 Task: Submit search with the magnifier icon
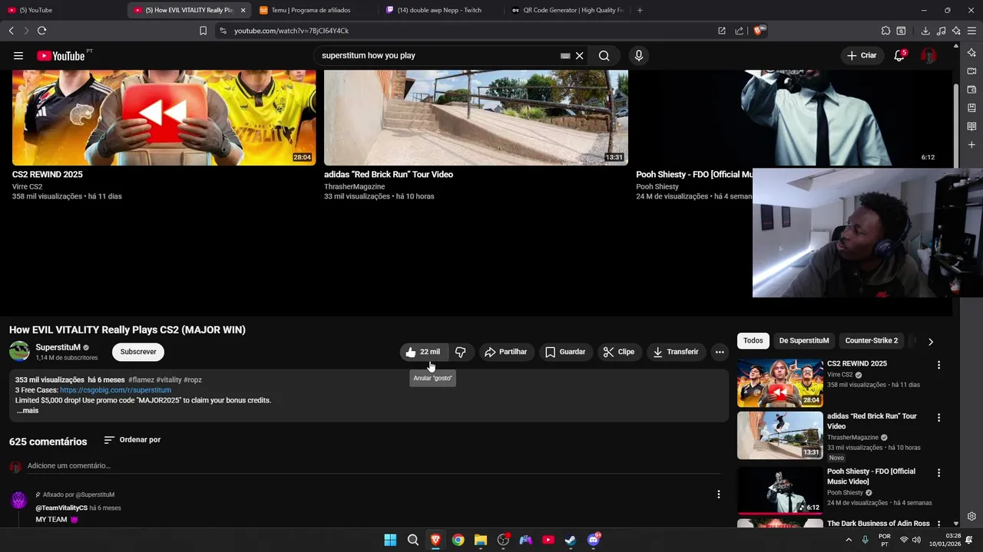604,55
